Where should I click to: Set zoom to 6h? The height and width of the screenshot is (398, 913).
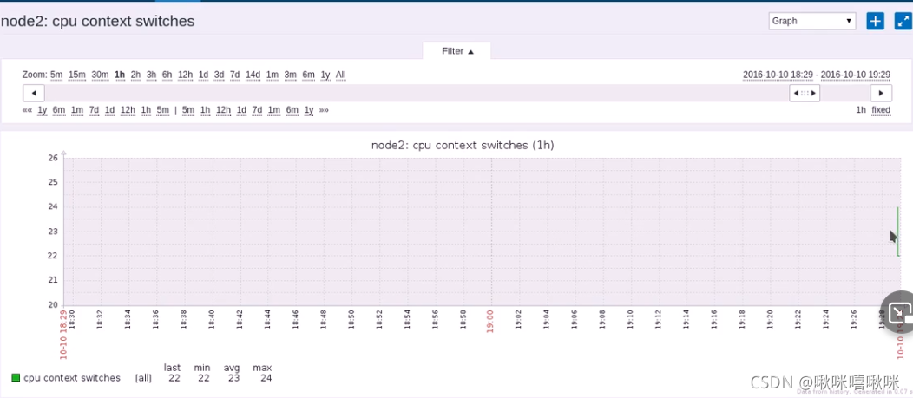[x=167, y=75]
